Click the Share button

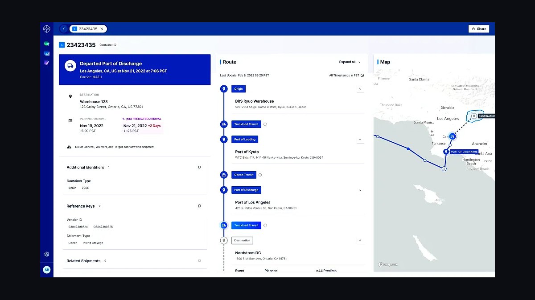[479, 29]
